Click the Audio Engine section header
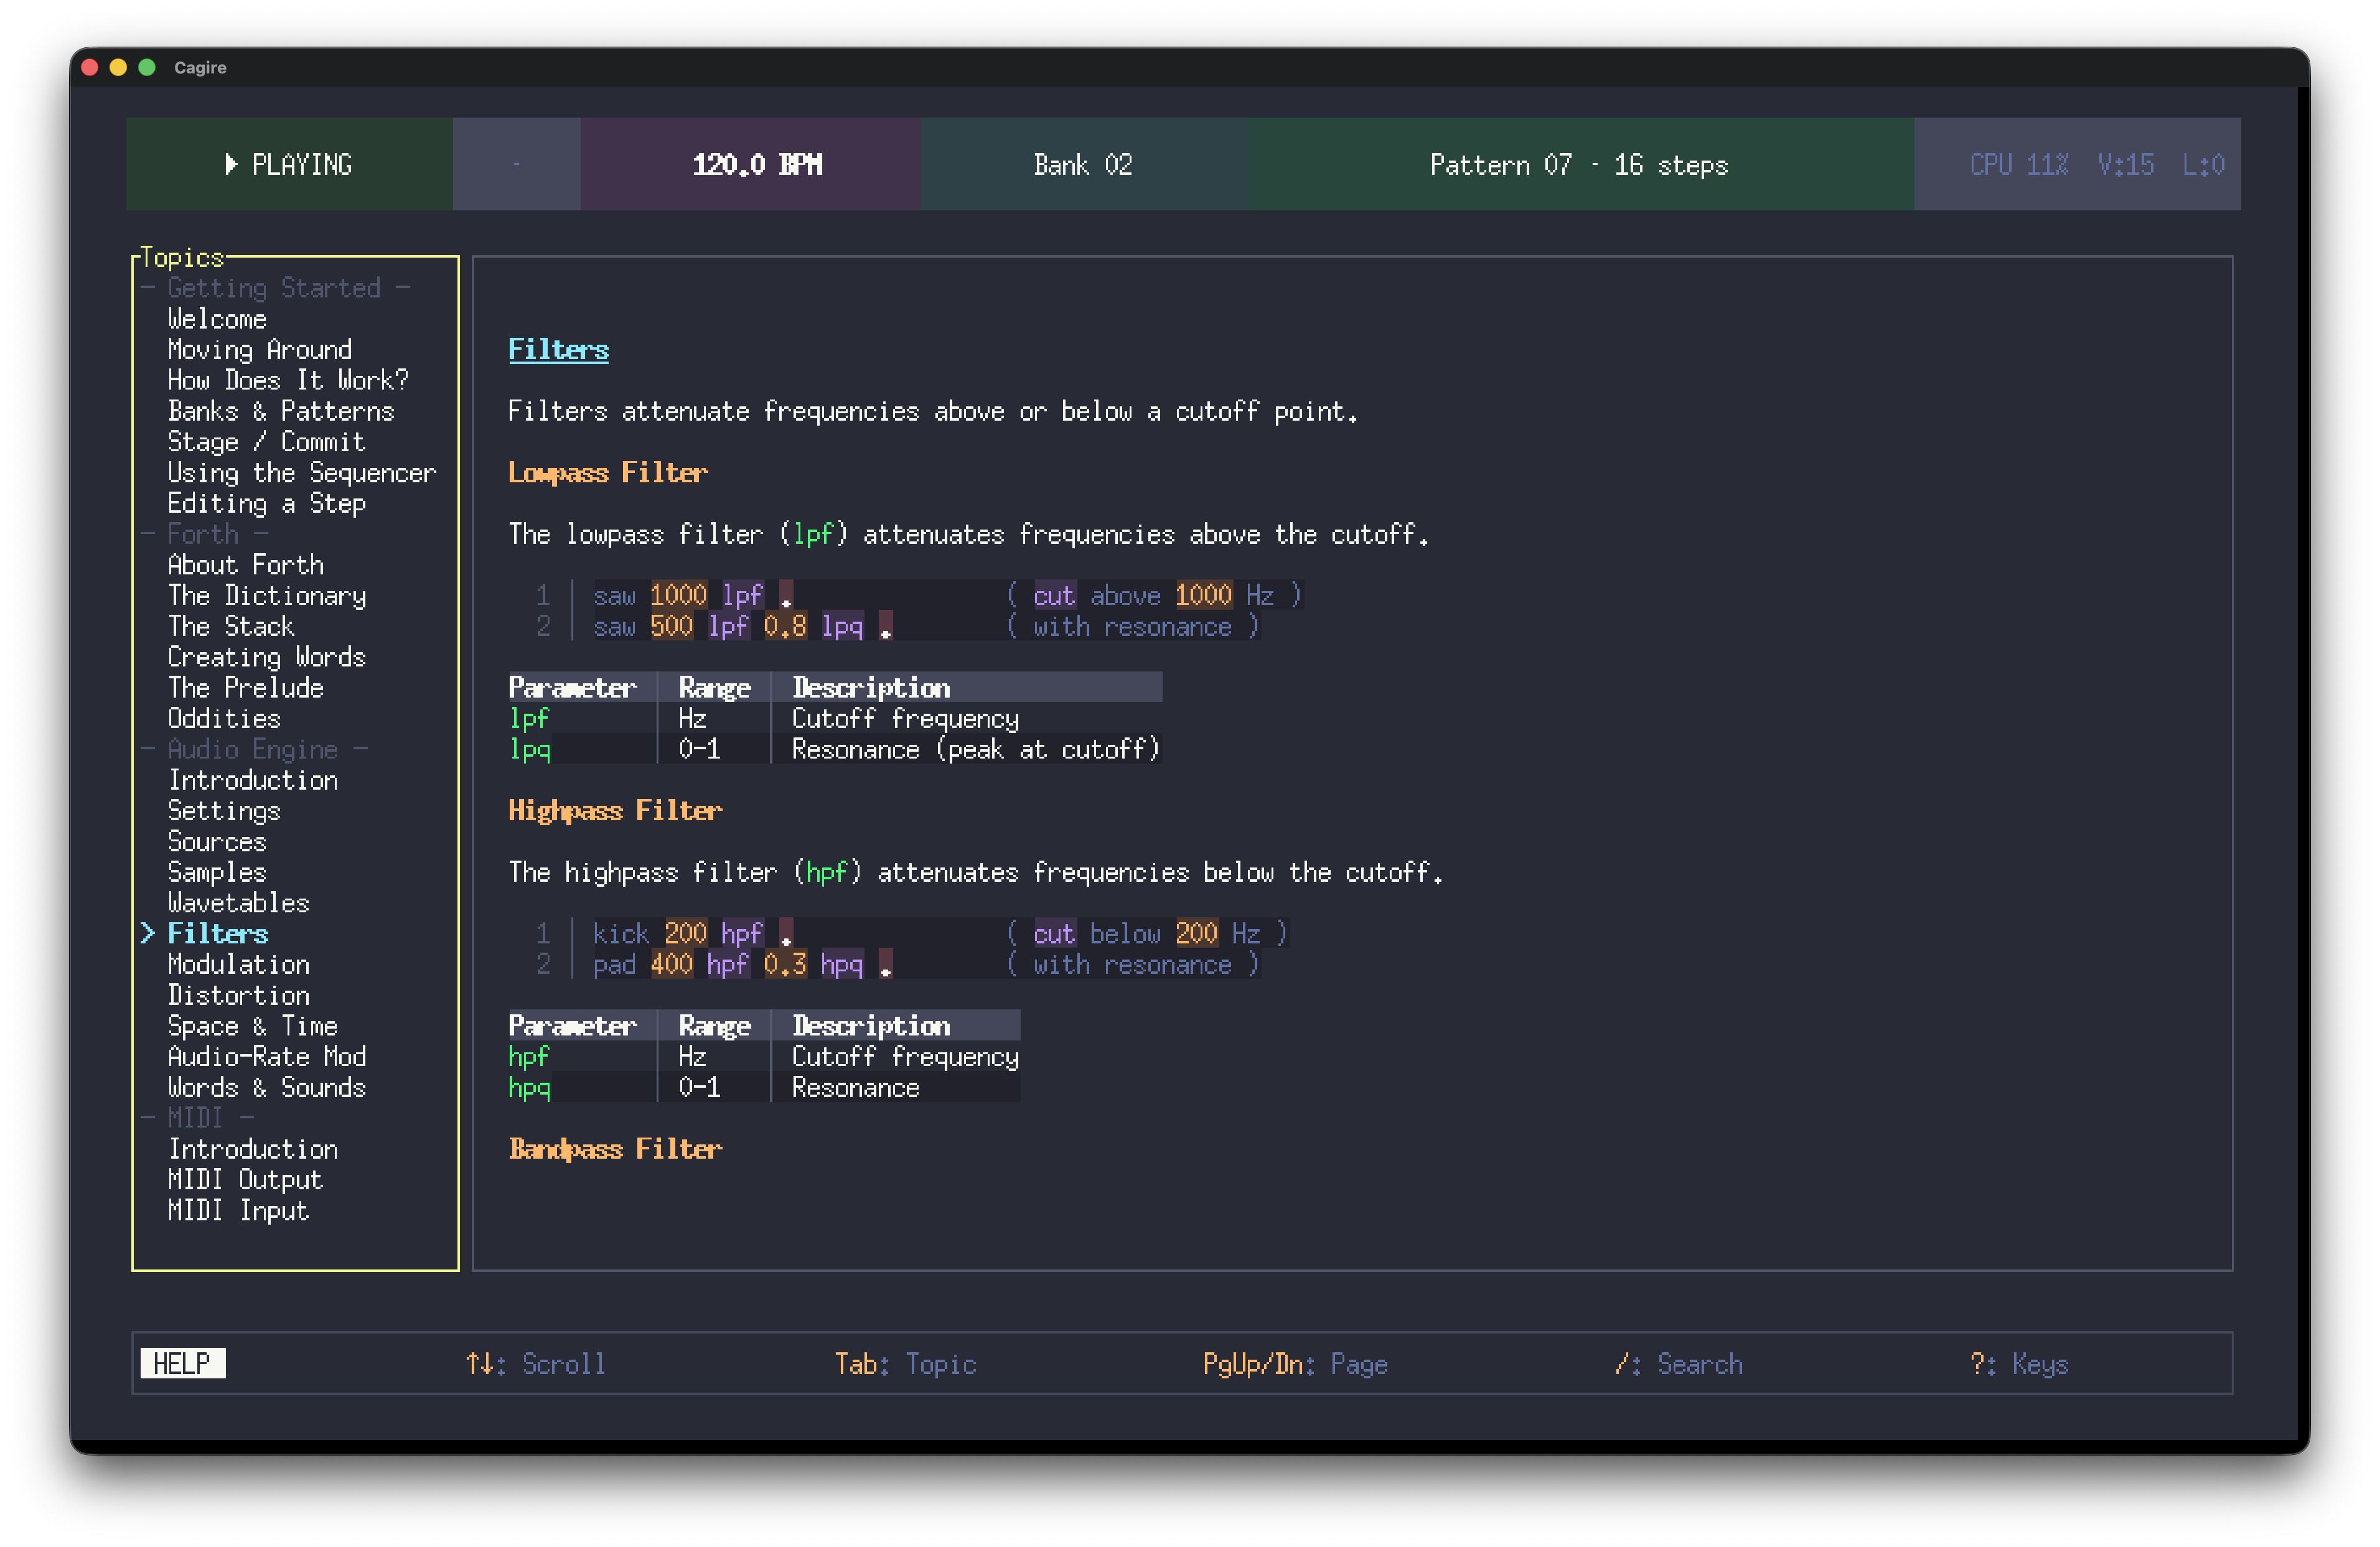 [x=252, y=749]
